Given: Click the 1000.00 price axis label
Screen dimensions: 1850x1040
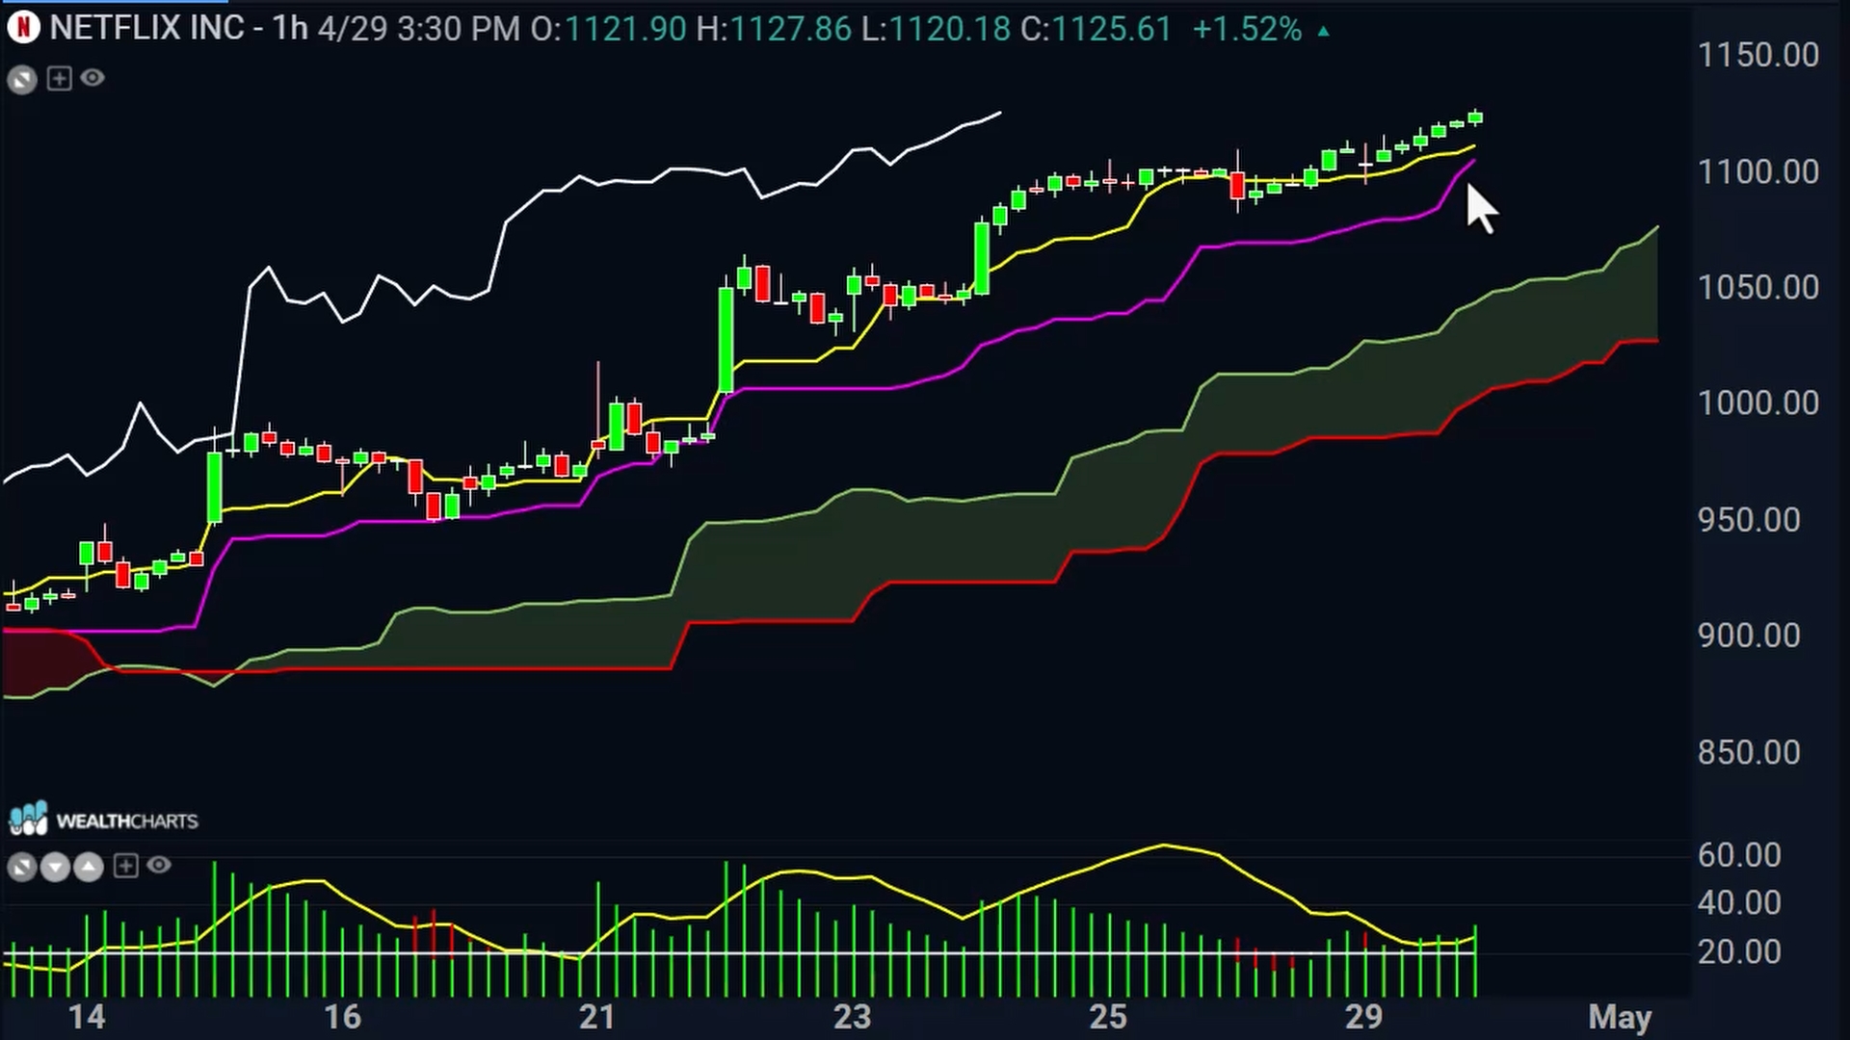Looking at the screenshot, I should tap(1758, 403).
